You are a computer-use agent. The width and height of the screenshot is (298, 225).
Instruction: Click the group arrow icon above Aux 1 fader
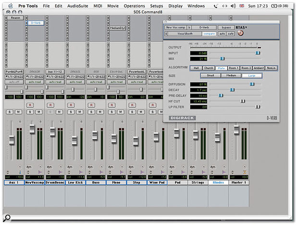(20, 121)
